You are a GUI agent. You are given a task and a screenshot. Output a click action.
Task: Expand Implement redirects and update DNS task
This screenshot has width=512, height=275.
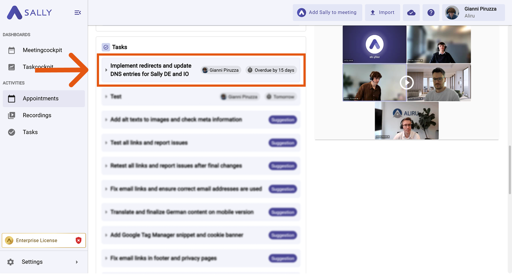[x=106, y=70]
